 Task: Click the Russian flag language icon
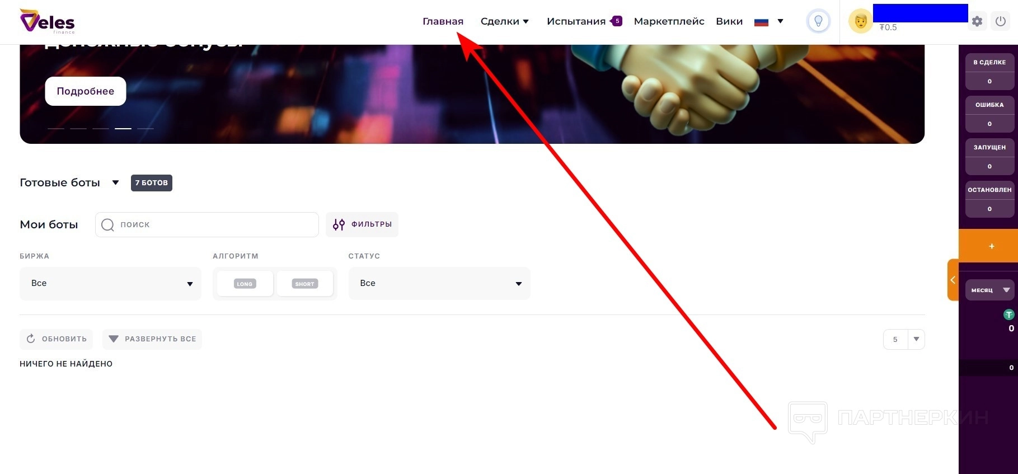coord(761,22)
